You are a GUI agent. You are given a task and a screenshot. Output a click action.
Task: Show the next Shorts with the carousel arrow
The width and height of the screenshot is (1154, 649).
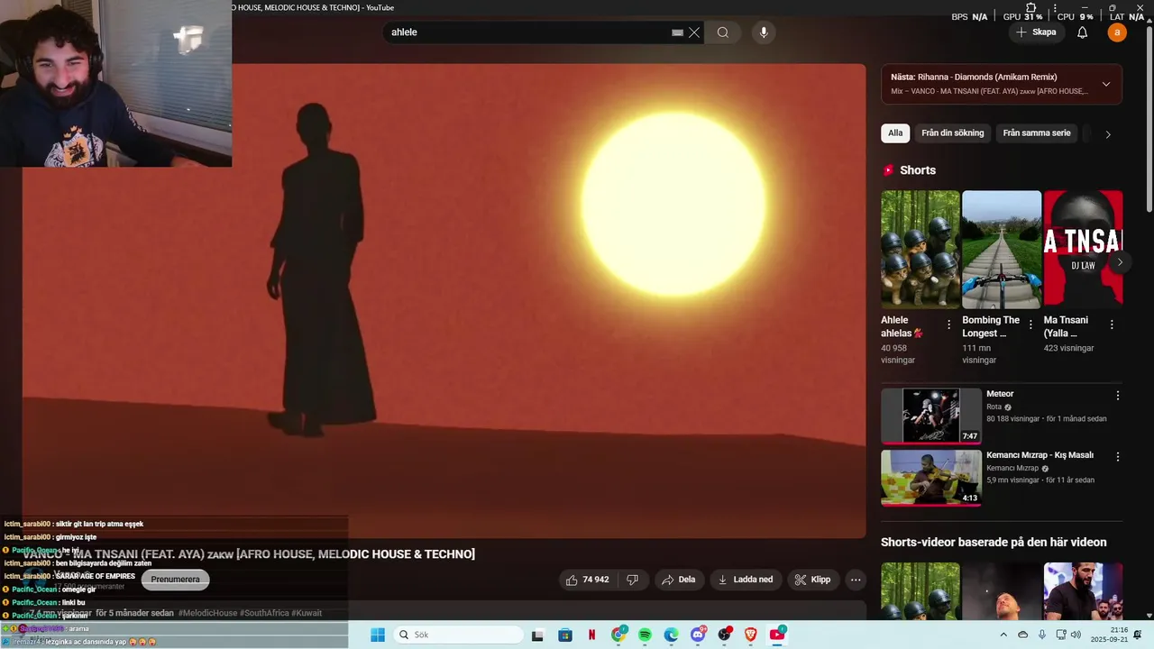pos(1119,262)
